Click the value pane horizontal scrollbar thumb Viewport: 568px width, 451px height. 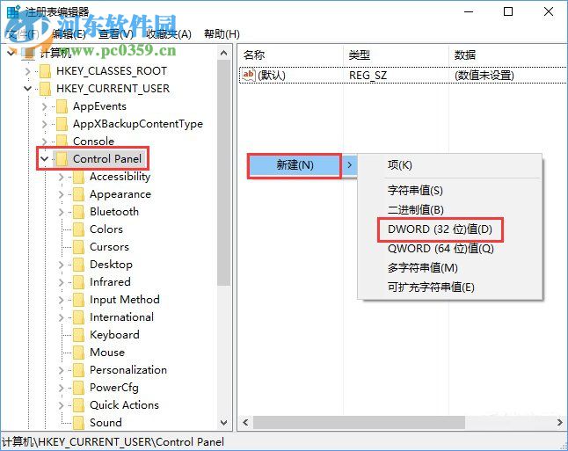(359, 422)
